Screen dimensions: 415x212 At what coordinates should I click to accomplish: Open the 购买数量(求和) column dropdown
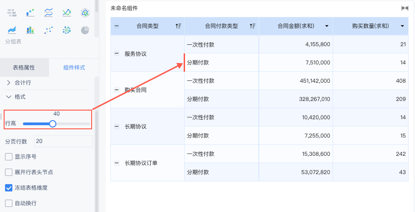click(402, 26)
